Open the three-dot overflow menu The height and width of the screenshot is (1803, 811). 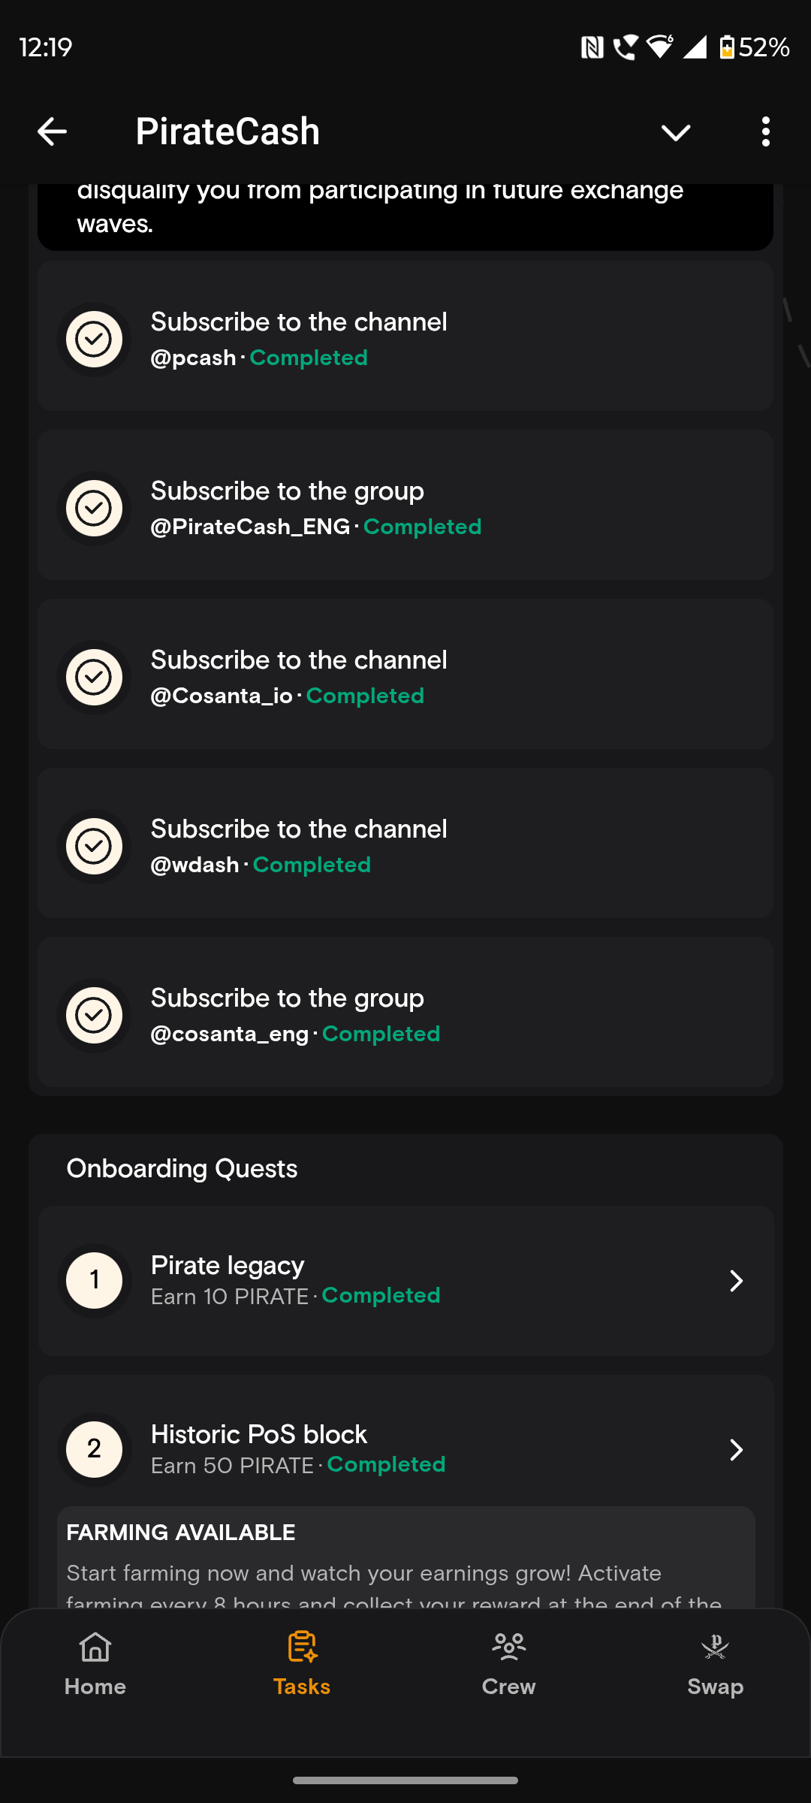point(765,131)
